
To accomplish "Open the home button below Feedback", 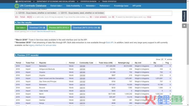I will pyautogui.click(x=184, y=26).
